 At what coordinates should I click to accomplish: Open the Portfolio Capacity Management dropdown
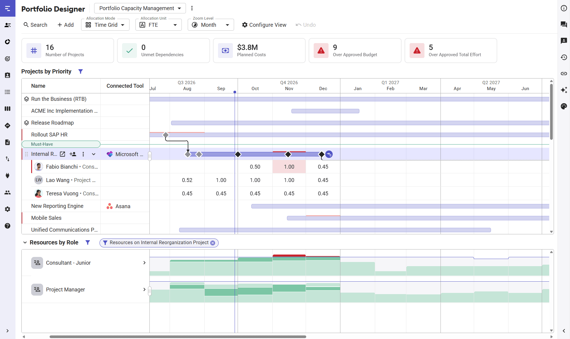coord(140,8)
